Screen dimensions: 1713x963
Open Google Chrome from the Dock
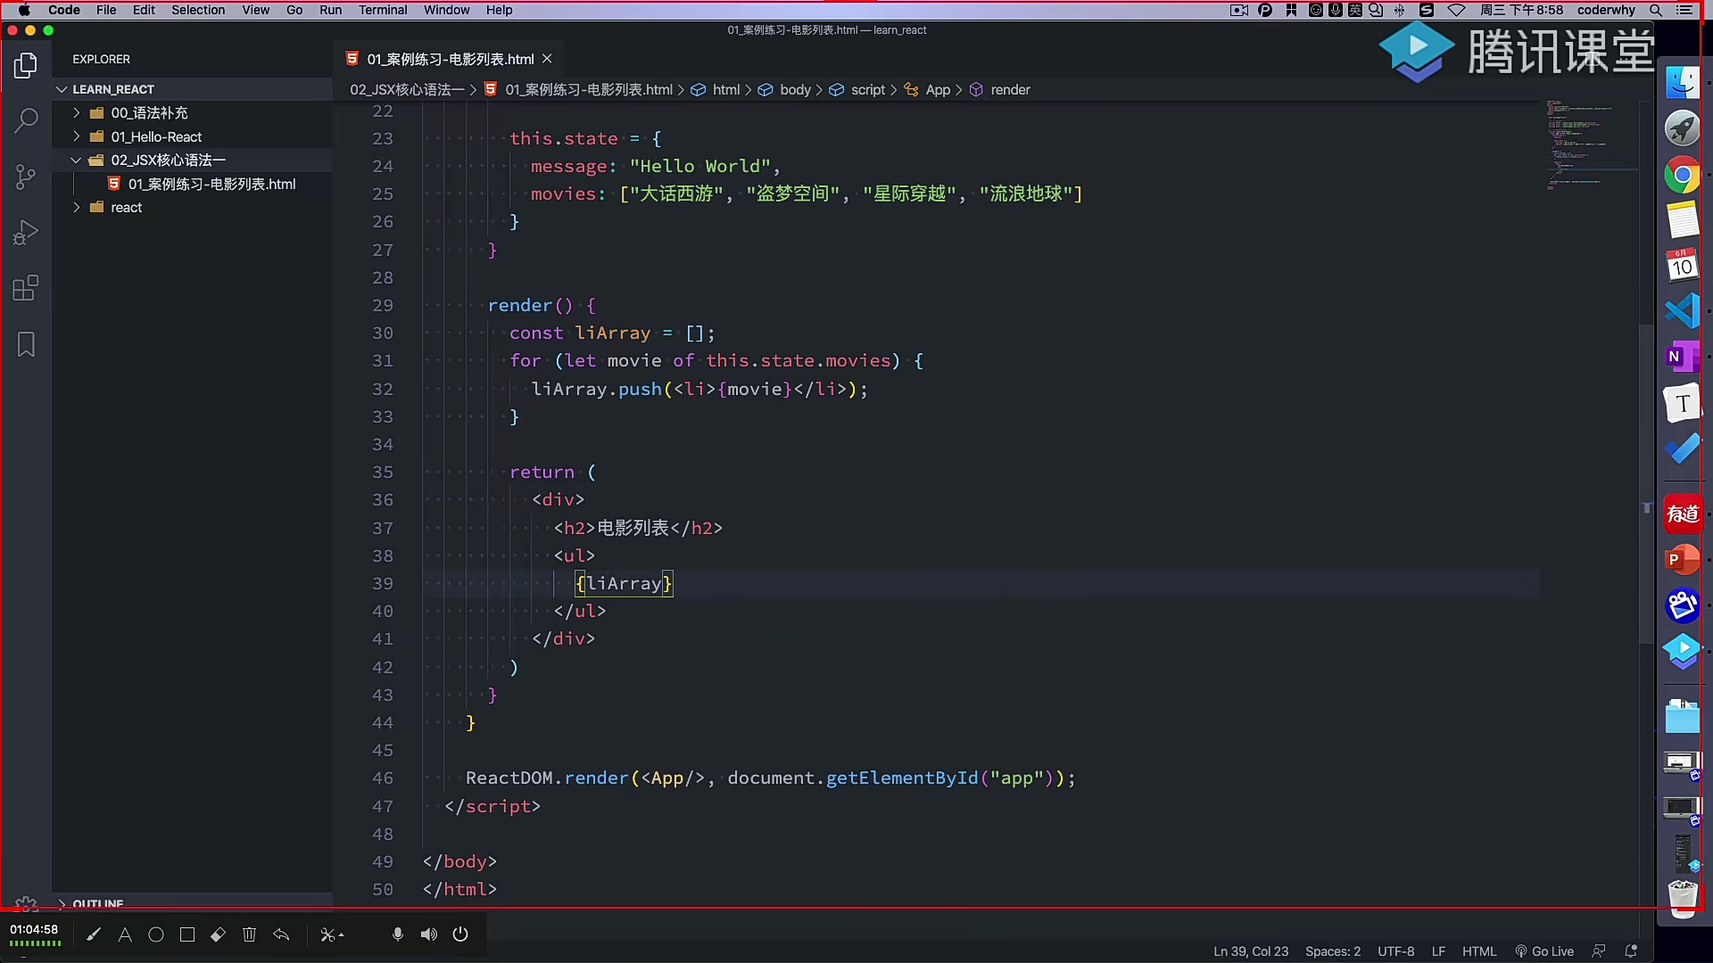coord(1683,175)
